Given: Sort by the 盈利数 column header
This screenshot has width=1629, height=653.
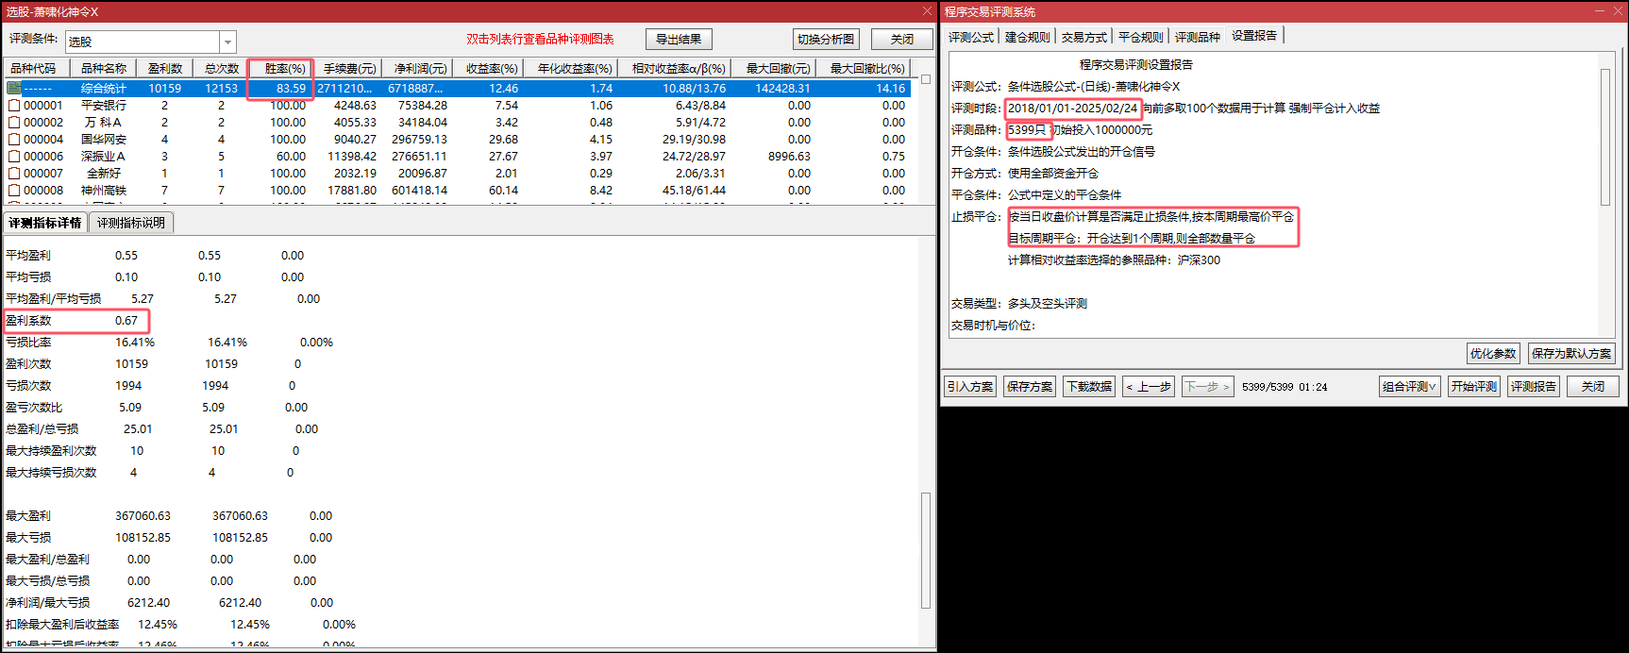Looking at the screenshot, I should point(165,68).
